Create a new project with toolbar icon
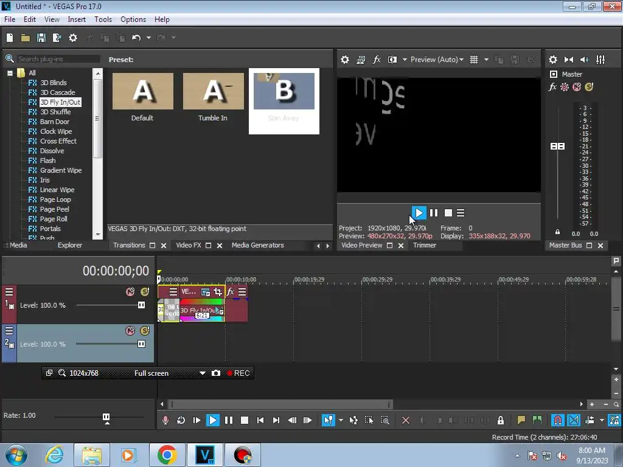Viewport: 623px width, 467px height. 10,38
